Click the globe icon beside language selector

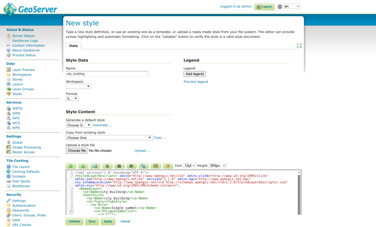coord(280,7)
